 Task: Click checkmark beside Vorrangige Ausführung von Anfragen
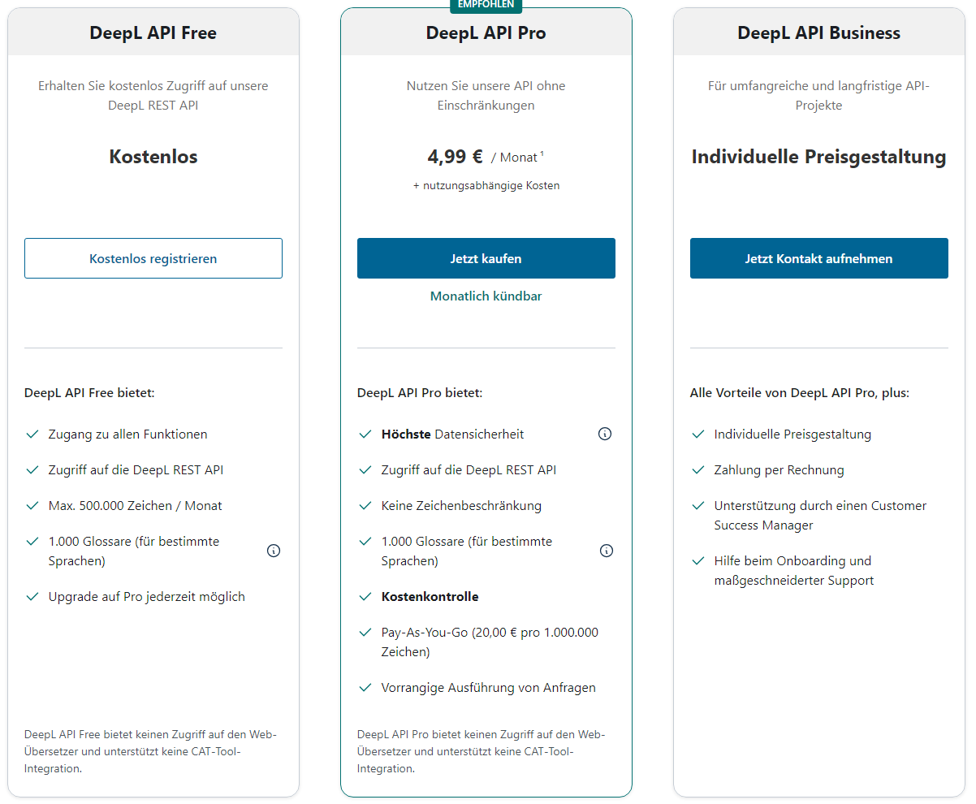tap(364, 686)
